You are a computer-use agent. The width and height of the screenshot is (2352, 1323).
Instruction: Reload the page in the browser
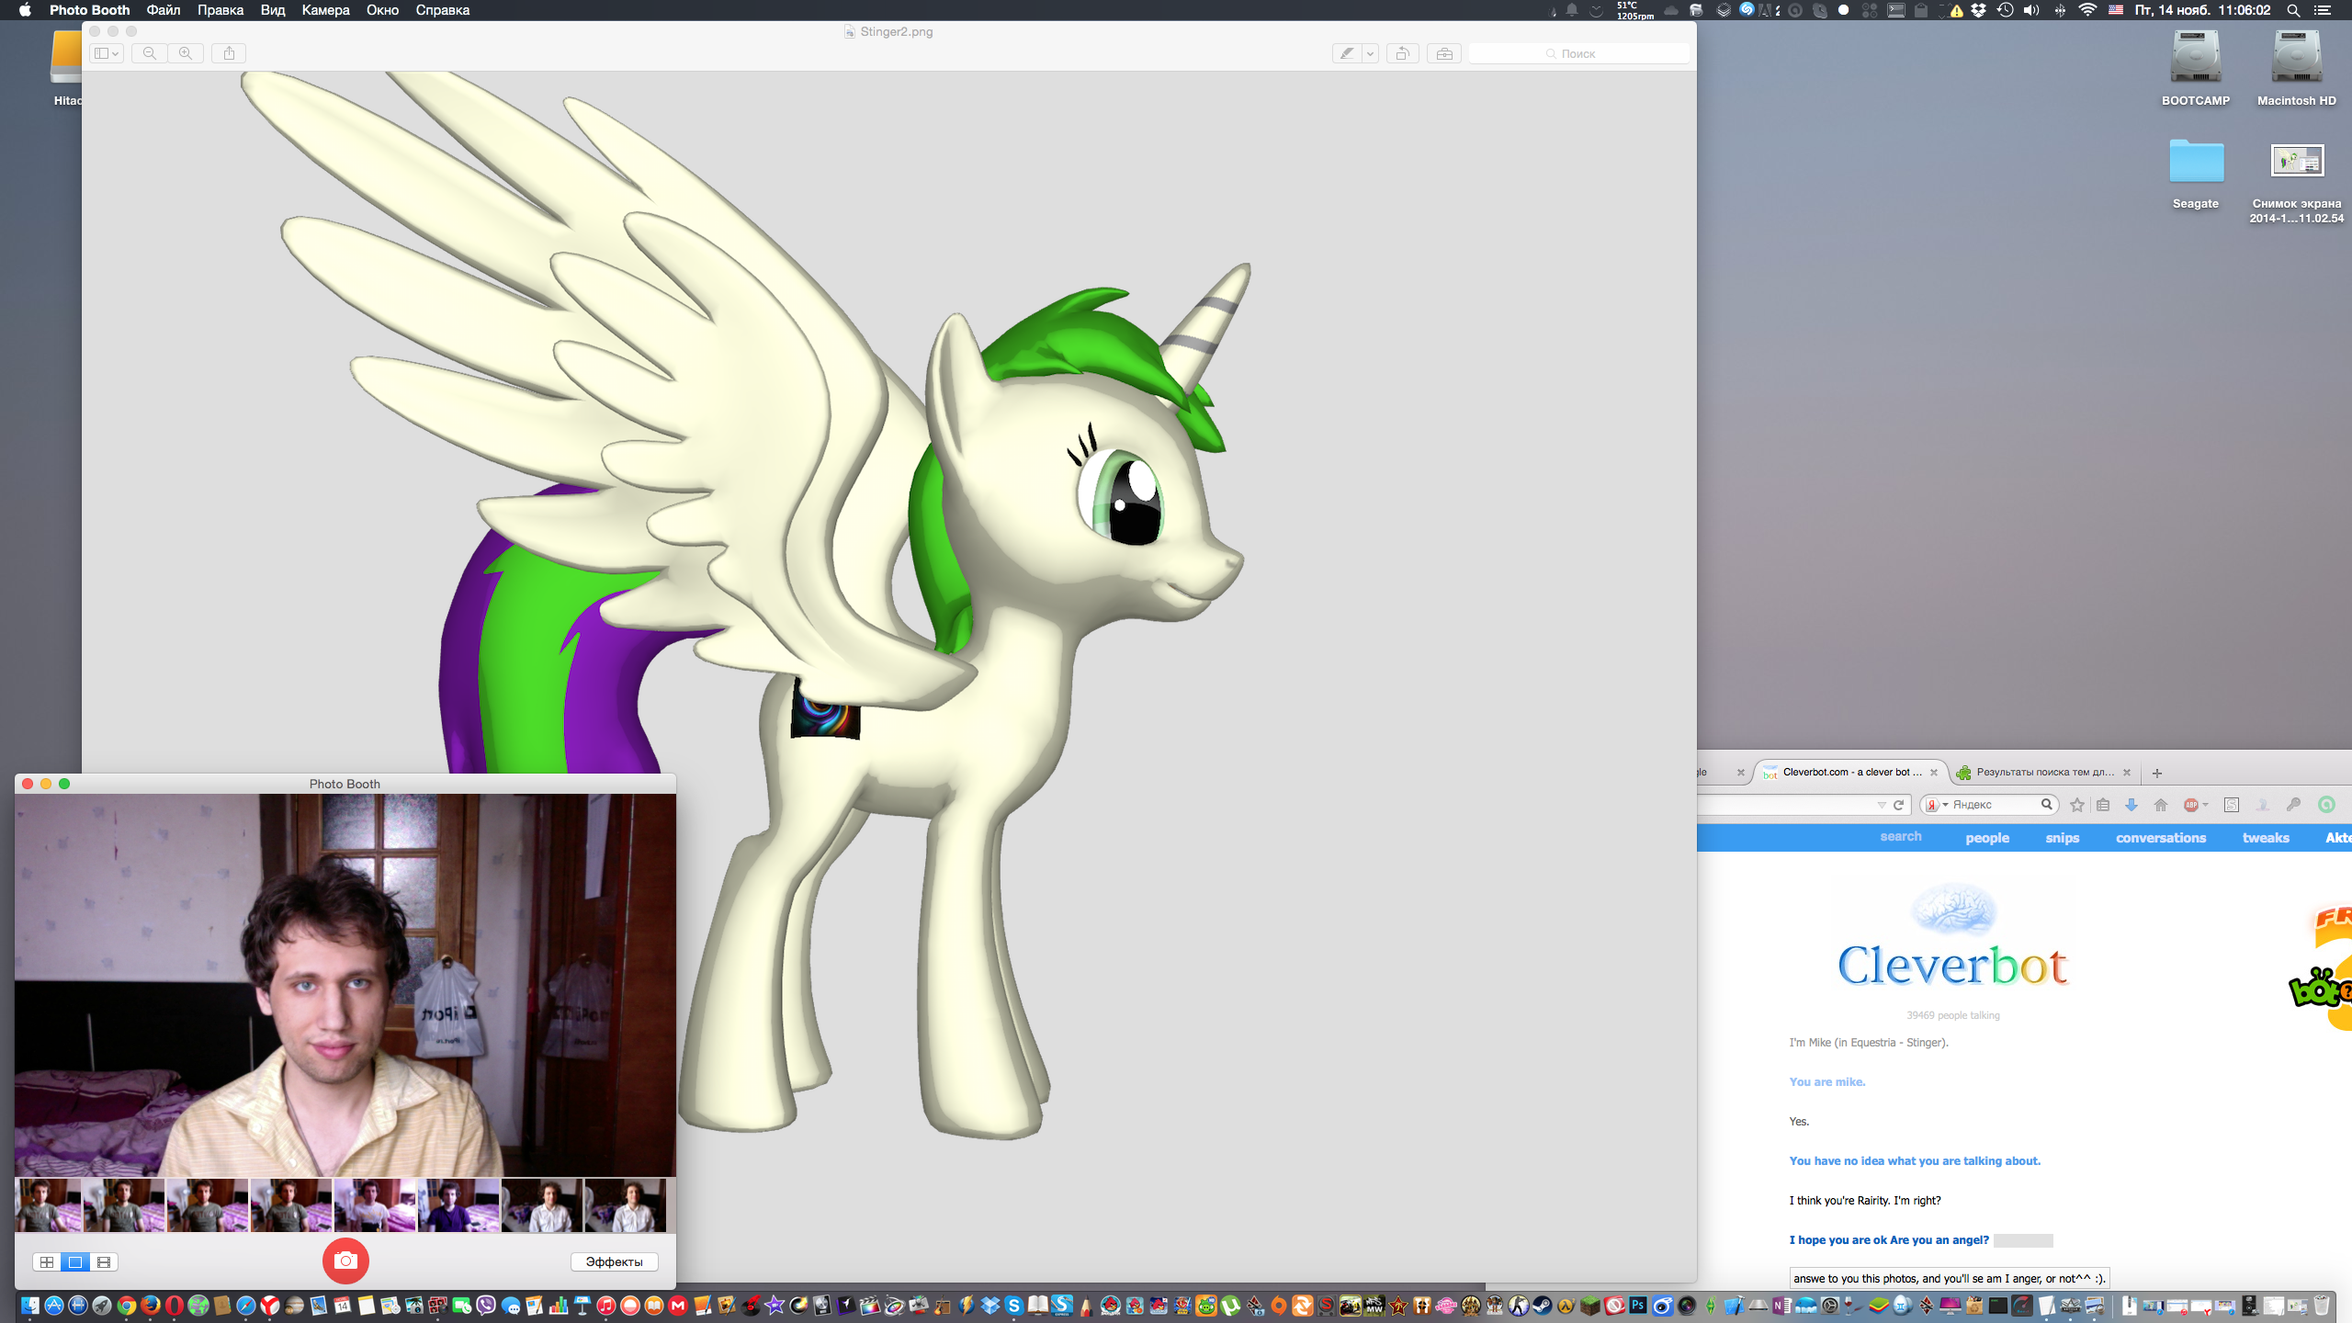coord(1898,805)
